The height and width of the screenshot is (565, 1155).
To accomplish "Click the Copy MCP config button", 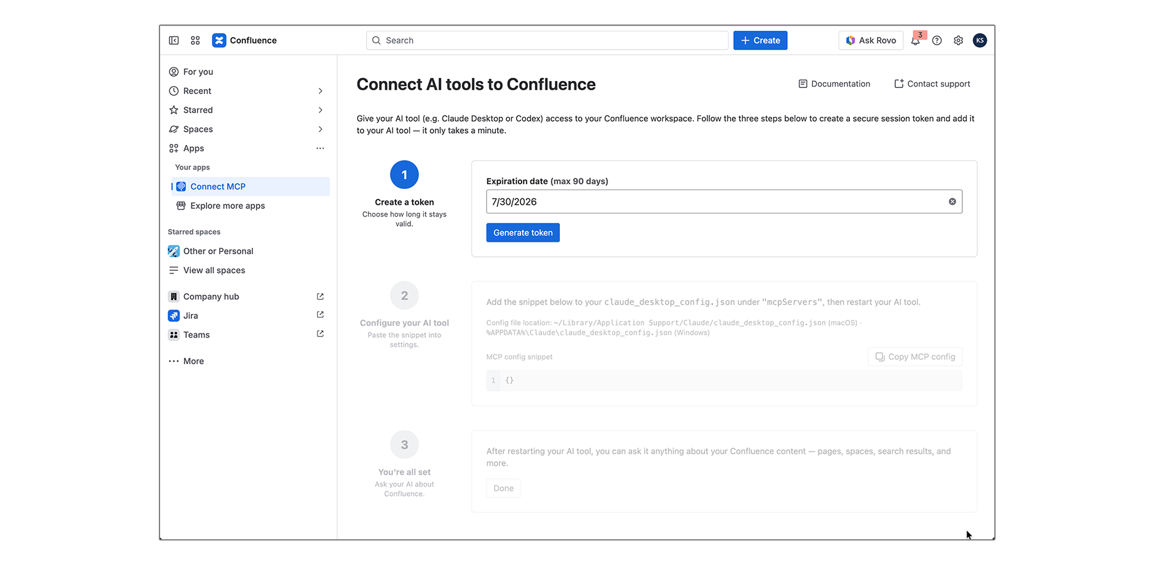I will pos(915,357).
